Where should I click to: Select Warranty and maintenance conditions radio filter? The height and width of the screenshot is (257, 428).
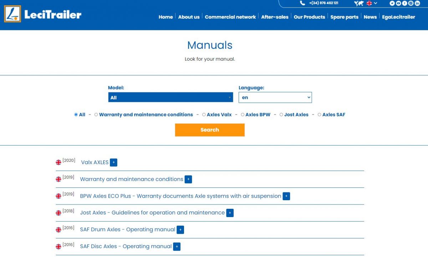point(96,115)
